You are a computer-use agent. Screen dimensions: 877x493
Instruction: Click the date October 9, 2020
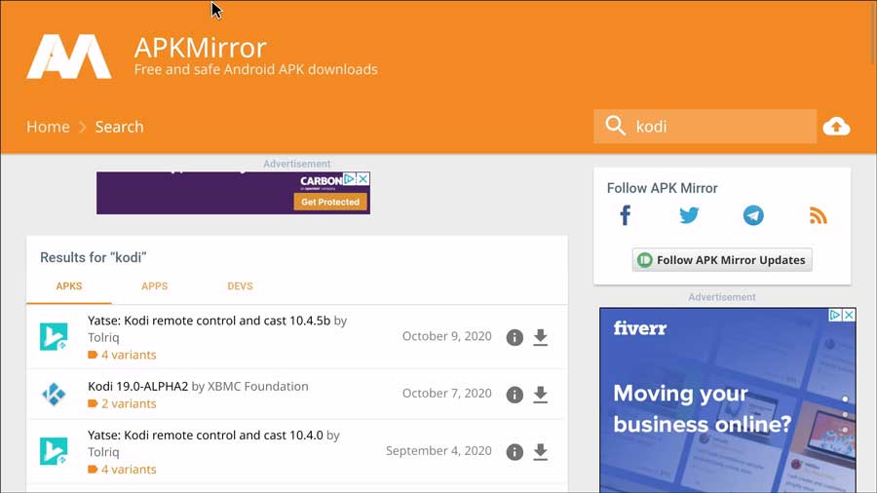[447, 336]
